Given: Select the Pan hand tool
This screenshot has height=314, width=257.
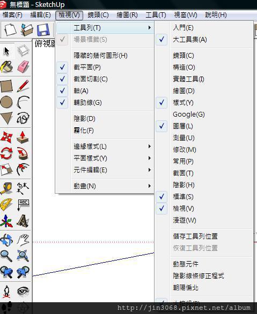Looking at the screenshot, I should click(23, 240).
